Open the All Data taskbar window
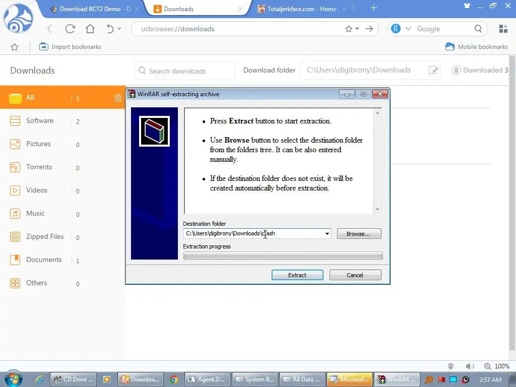Image resolution: width=516 pixels, height=387 pixels. point(302,379)
